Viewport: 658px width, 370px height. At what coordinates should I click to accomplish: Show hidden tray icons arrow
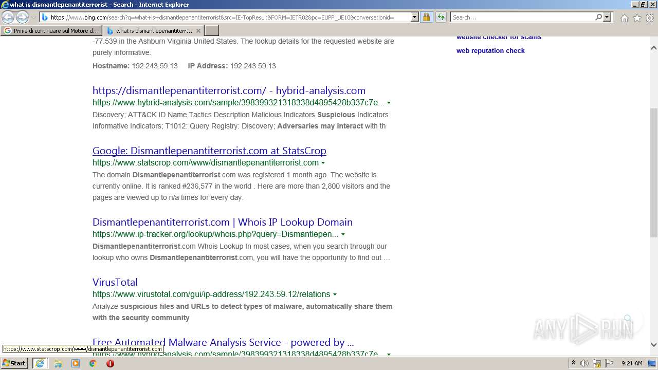coord(573,363)
